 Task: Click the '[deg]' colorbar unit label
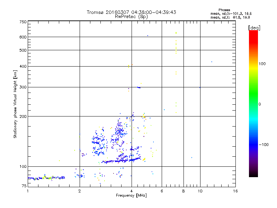pos(254,28)
